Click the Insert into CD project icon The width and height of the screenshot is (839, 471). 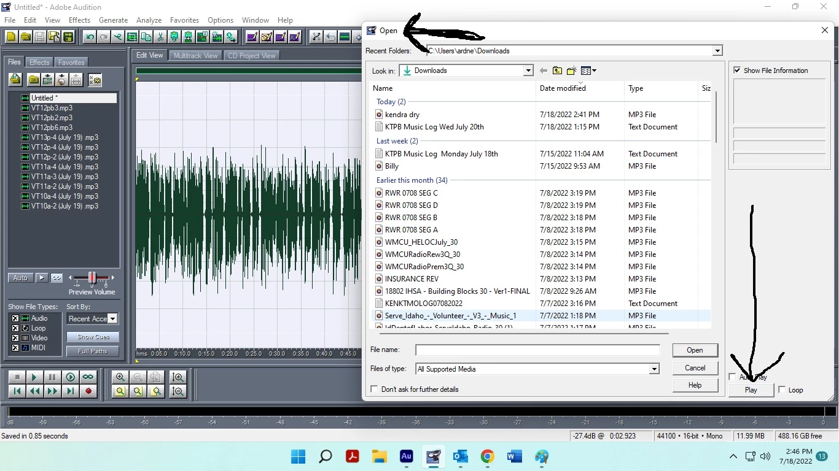point(61,80)
